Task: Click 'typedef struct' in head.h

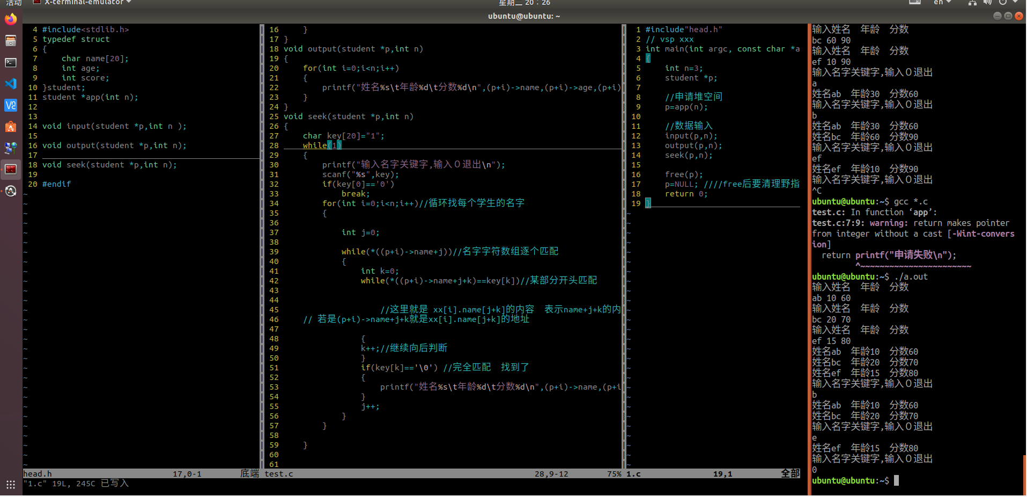Action: click(76, 39)
